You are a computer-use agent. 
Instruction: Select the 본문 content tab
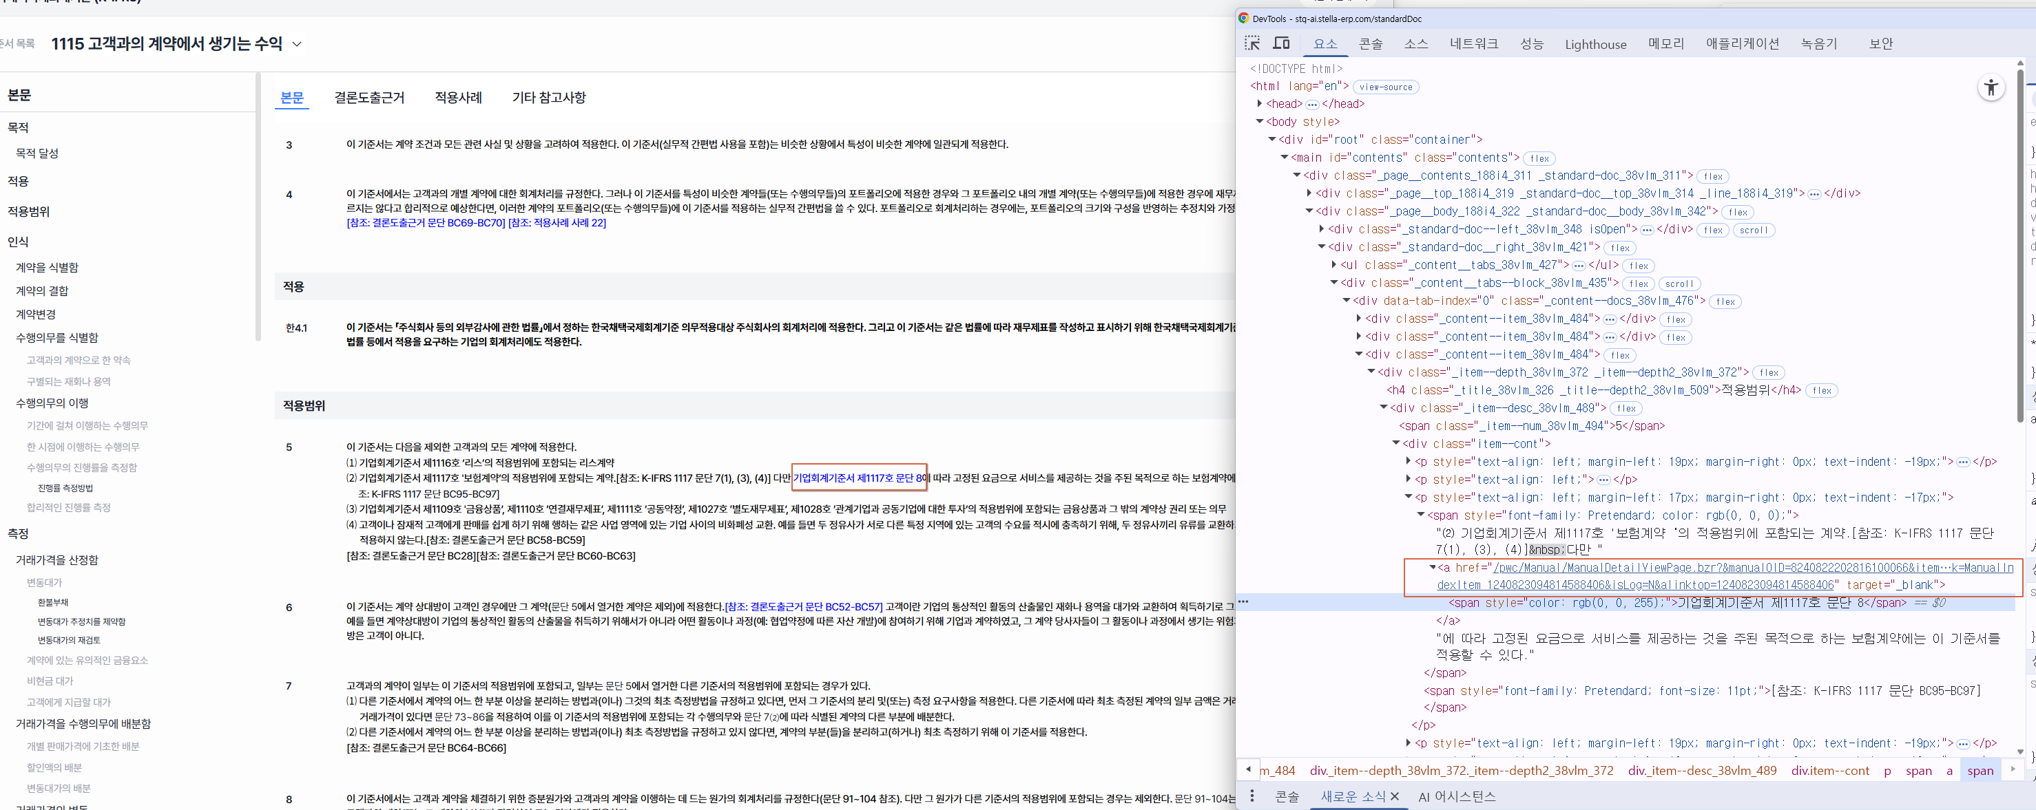click(x=291, y=97)
